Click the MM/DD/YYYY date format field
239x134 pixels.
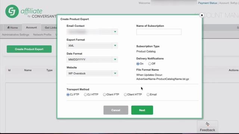pyautogui.click(x=90, y=60)
